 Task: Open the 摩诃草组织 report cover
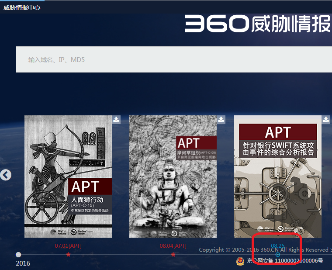[173, 177]
